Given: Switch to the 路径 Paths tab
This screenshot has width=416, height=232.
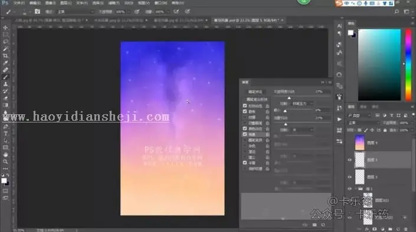Looking at the screenshot, I should click(x=375, y=107).
